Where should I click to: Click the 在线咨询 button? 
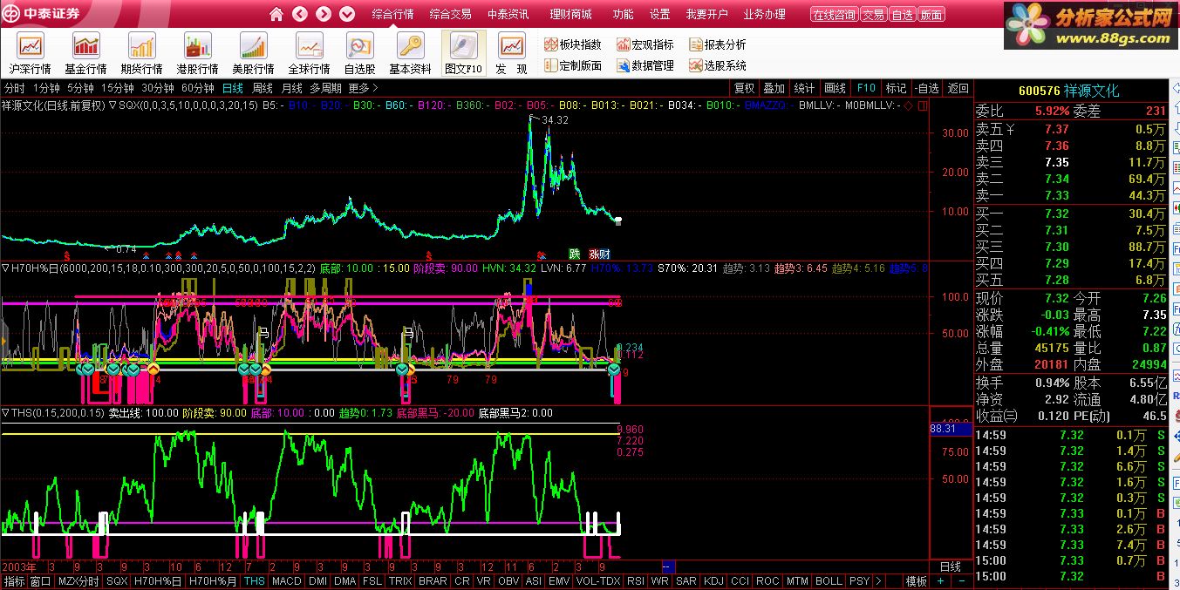pyautogui.click(x=835, y=15)
